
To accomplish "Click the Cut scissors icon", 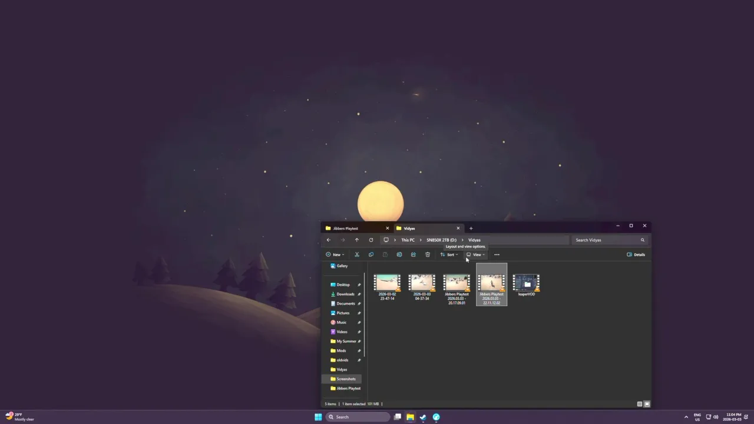I will click(356, 254).
